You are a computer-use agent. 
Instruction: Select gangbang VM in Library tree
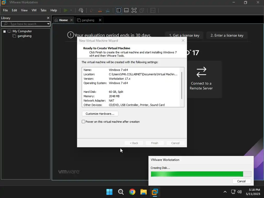click(x=24, y=36)
